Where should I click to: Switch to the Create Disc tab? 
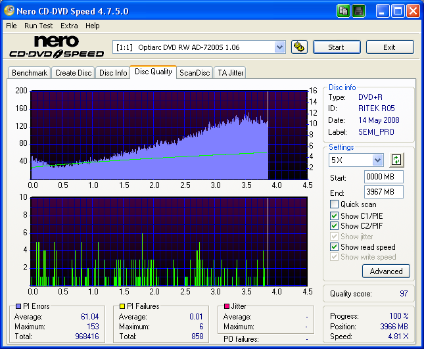tap(73, 73)
